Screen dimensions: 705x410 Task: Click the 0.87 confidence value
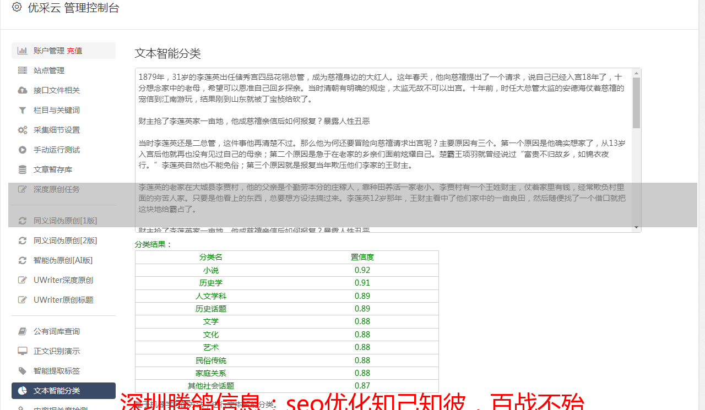[x=362, y=386]
